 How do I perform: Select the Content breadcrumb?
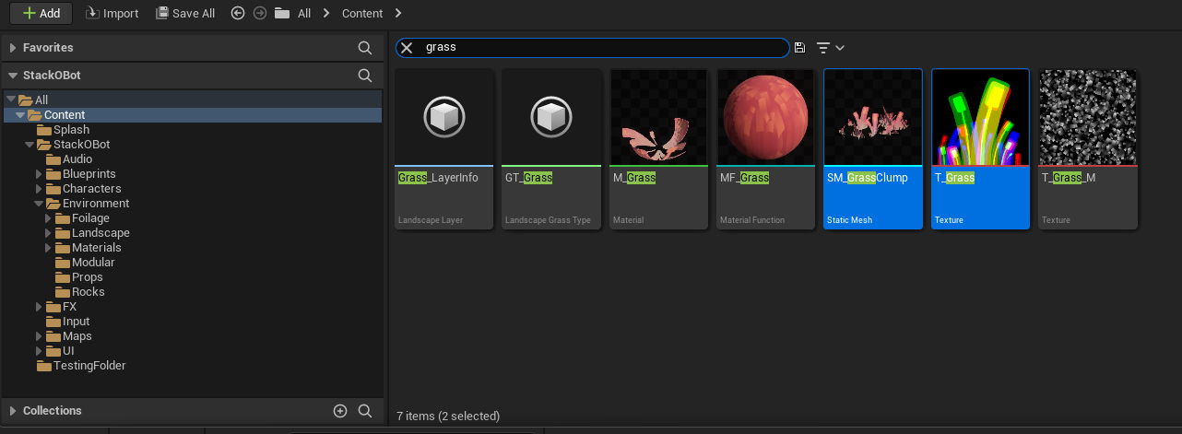click(x=362, y=13)
